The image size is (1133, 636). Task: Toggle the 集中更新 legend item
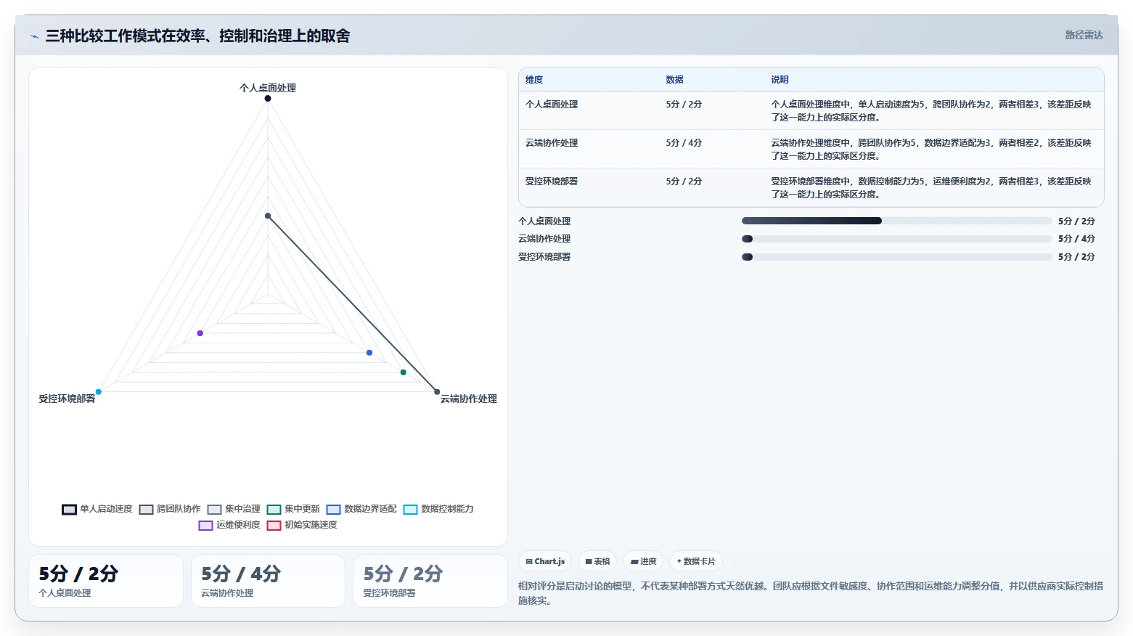click(x=293, y=509)
